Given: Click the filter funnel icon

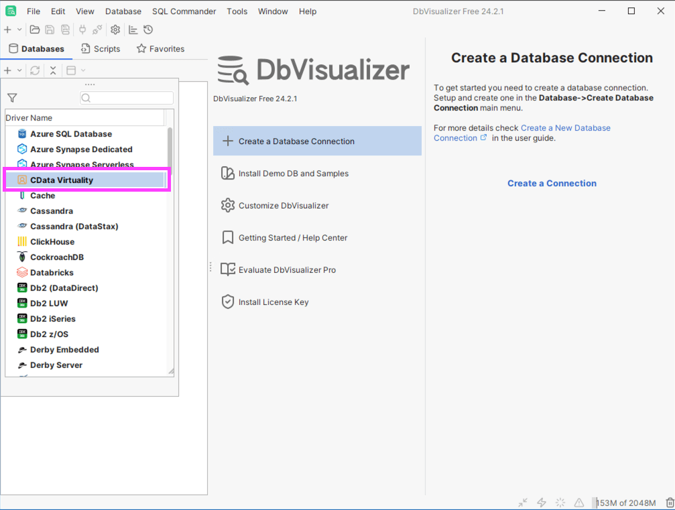Looking at the screenshot, I should coord(12,98).
